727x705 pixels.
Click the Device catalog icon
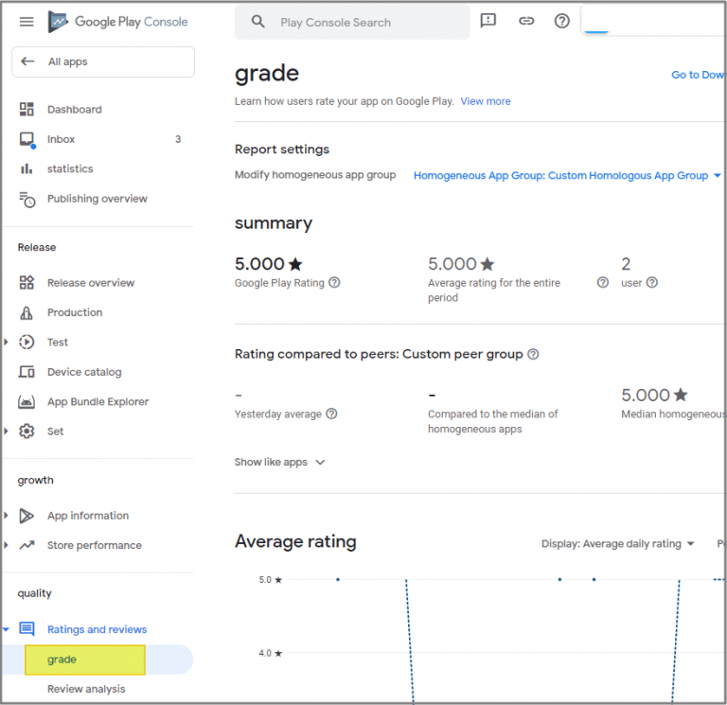pyautogui.click(x=27, y=372)
